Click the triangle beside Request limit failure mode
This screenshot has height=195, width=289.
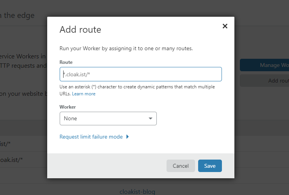pyautogui.click(x=128, y=137)
